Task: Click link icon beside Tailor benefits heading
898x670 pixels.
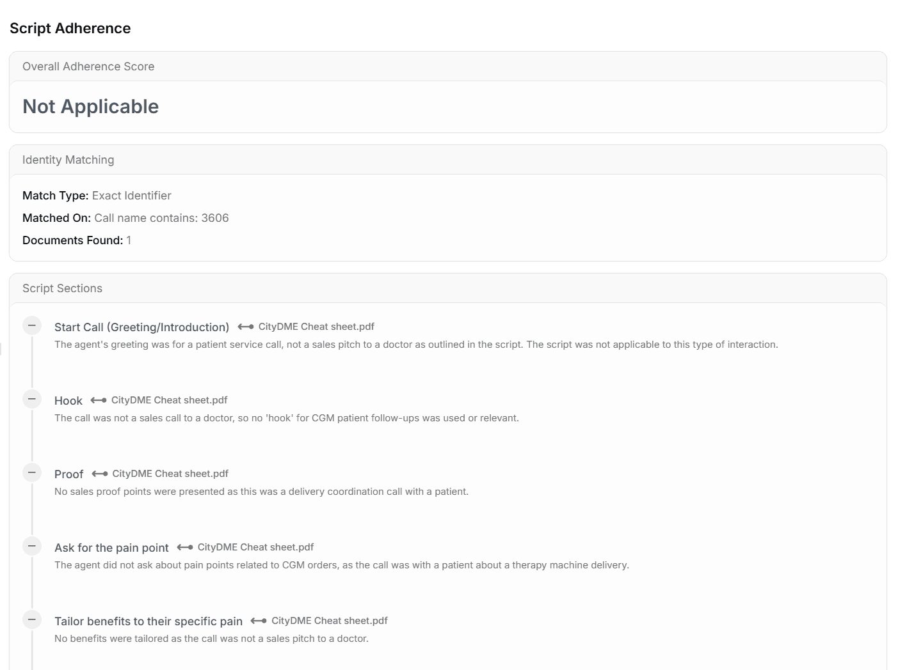Action: pyautogui.click(x=259, y=621)
